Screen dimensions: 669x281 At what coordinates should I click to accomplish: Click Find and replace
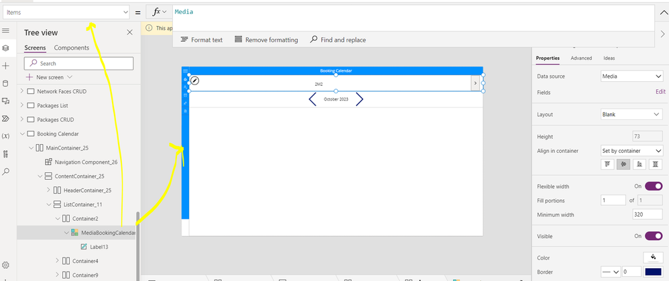(338, 40)
